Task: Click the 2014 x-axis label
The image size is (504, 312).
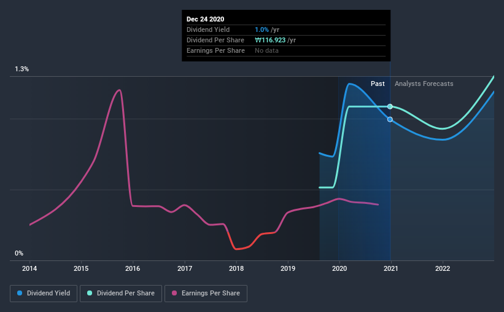Action: point(29,268)
